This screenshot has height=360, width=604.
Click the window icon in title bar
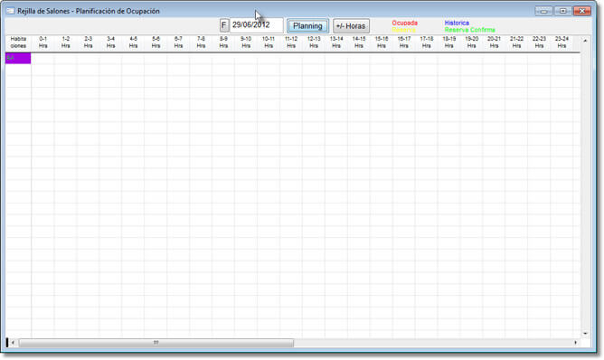11,11
